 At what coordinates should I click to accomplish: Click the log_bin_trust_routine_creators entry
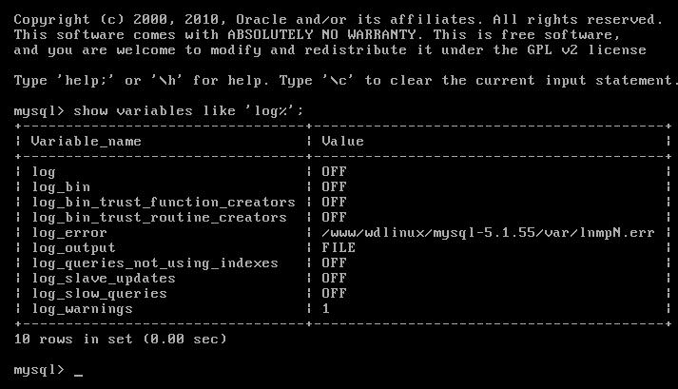[159, 218]
